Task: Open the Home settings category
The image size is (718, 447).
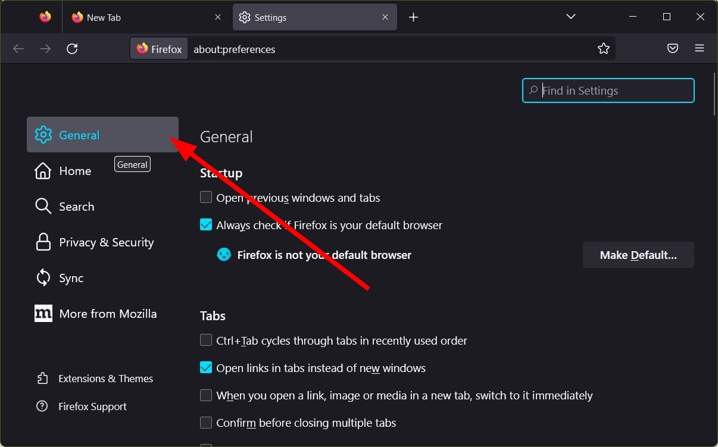Action: 102,171
